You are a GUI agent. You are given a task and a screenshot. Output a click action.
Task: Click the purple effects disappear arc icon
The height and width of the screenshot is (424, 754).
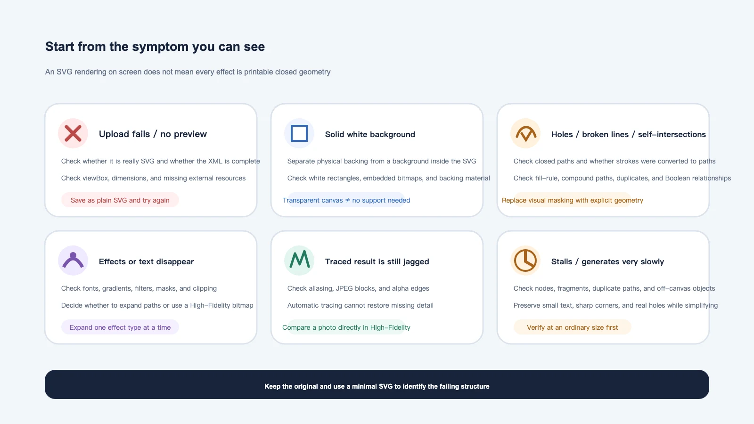pos(73,261)
